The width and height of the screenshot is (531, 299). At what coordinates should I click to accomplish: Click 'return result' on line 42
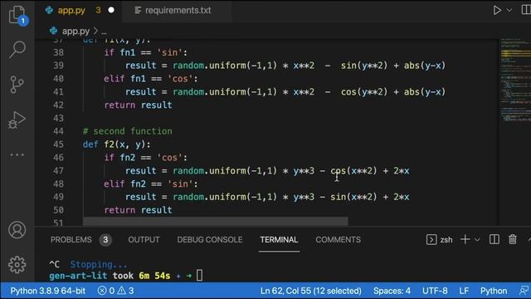tap(139, 105)
